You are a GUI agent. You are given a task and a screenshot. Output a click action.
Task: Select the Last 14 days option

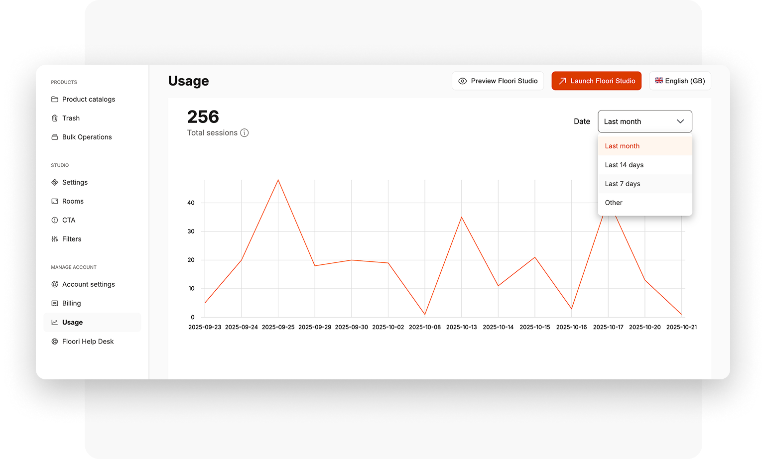624,165
